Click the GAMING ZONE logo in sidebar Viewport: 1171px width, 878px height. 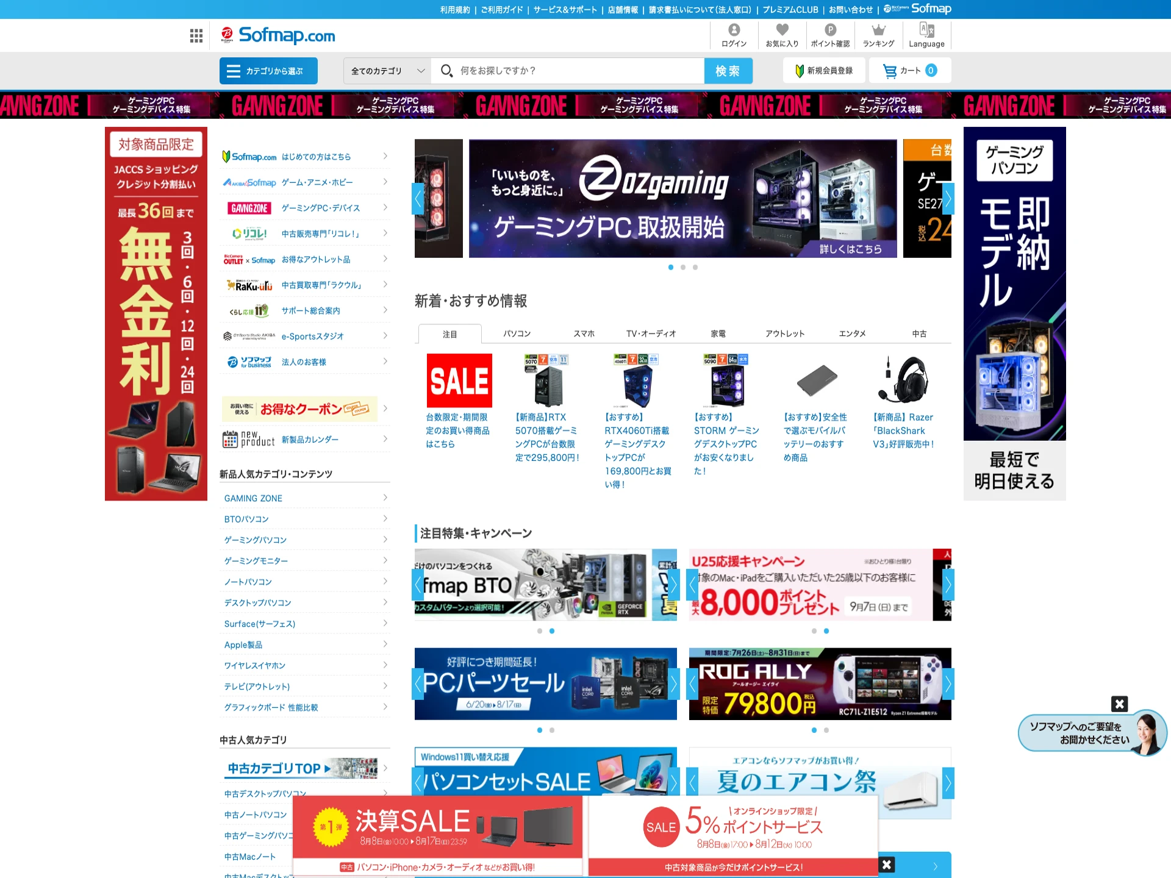coord(249,208)
